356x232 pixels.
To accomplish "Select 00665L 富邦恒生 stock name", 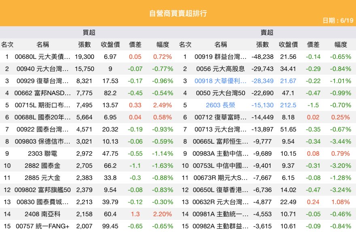I will pos(220,142).
